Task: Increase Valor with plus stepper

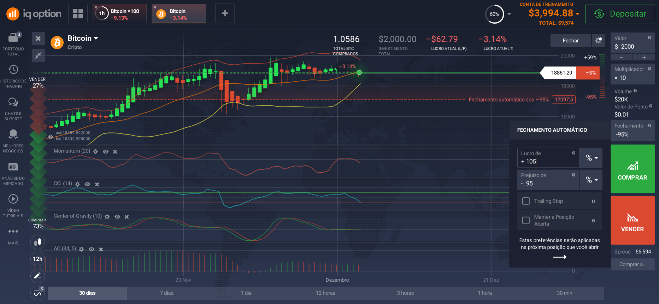Action: pyautogui.click(x=644, y=57)
